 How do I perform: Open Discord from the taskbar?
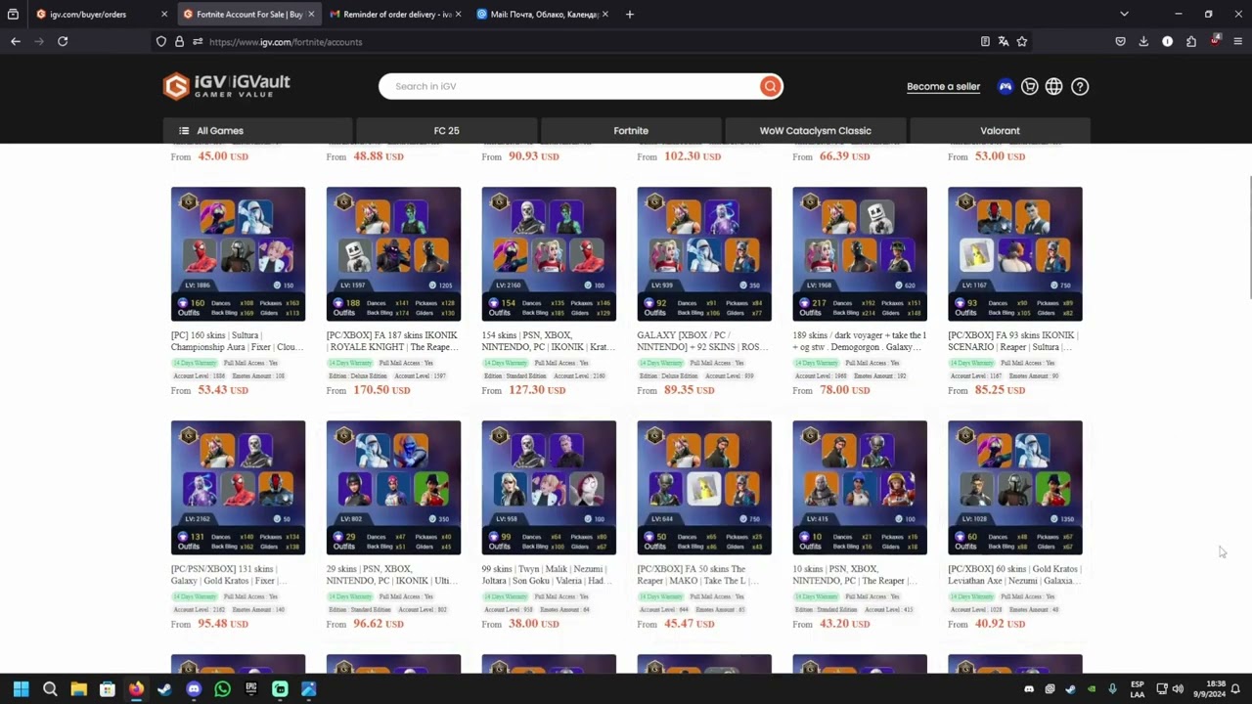(194, 689)
